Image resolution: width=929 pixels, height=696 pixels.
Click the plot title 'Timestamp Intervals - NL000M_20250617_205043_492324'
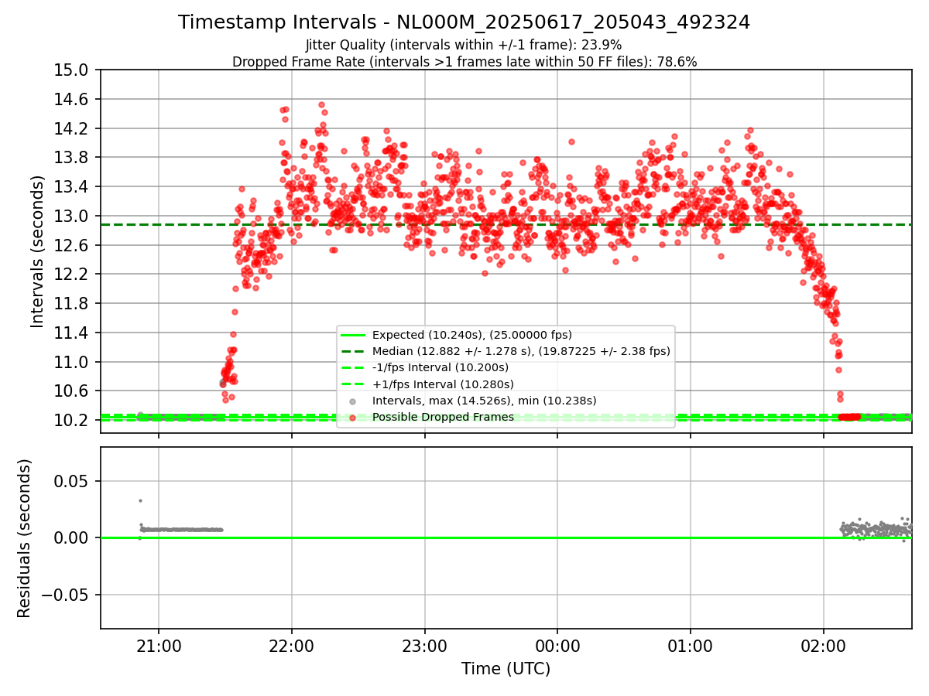464,22
